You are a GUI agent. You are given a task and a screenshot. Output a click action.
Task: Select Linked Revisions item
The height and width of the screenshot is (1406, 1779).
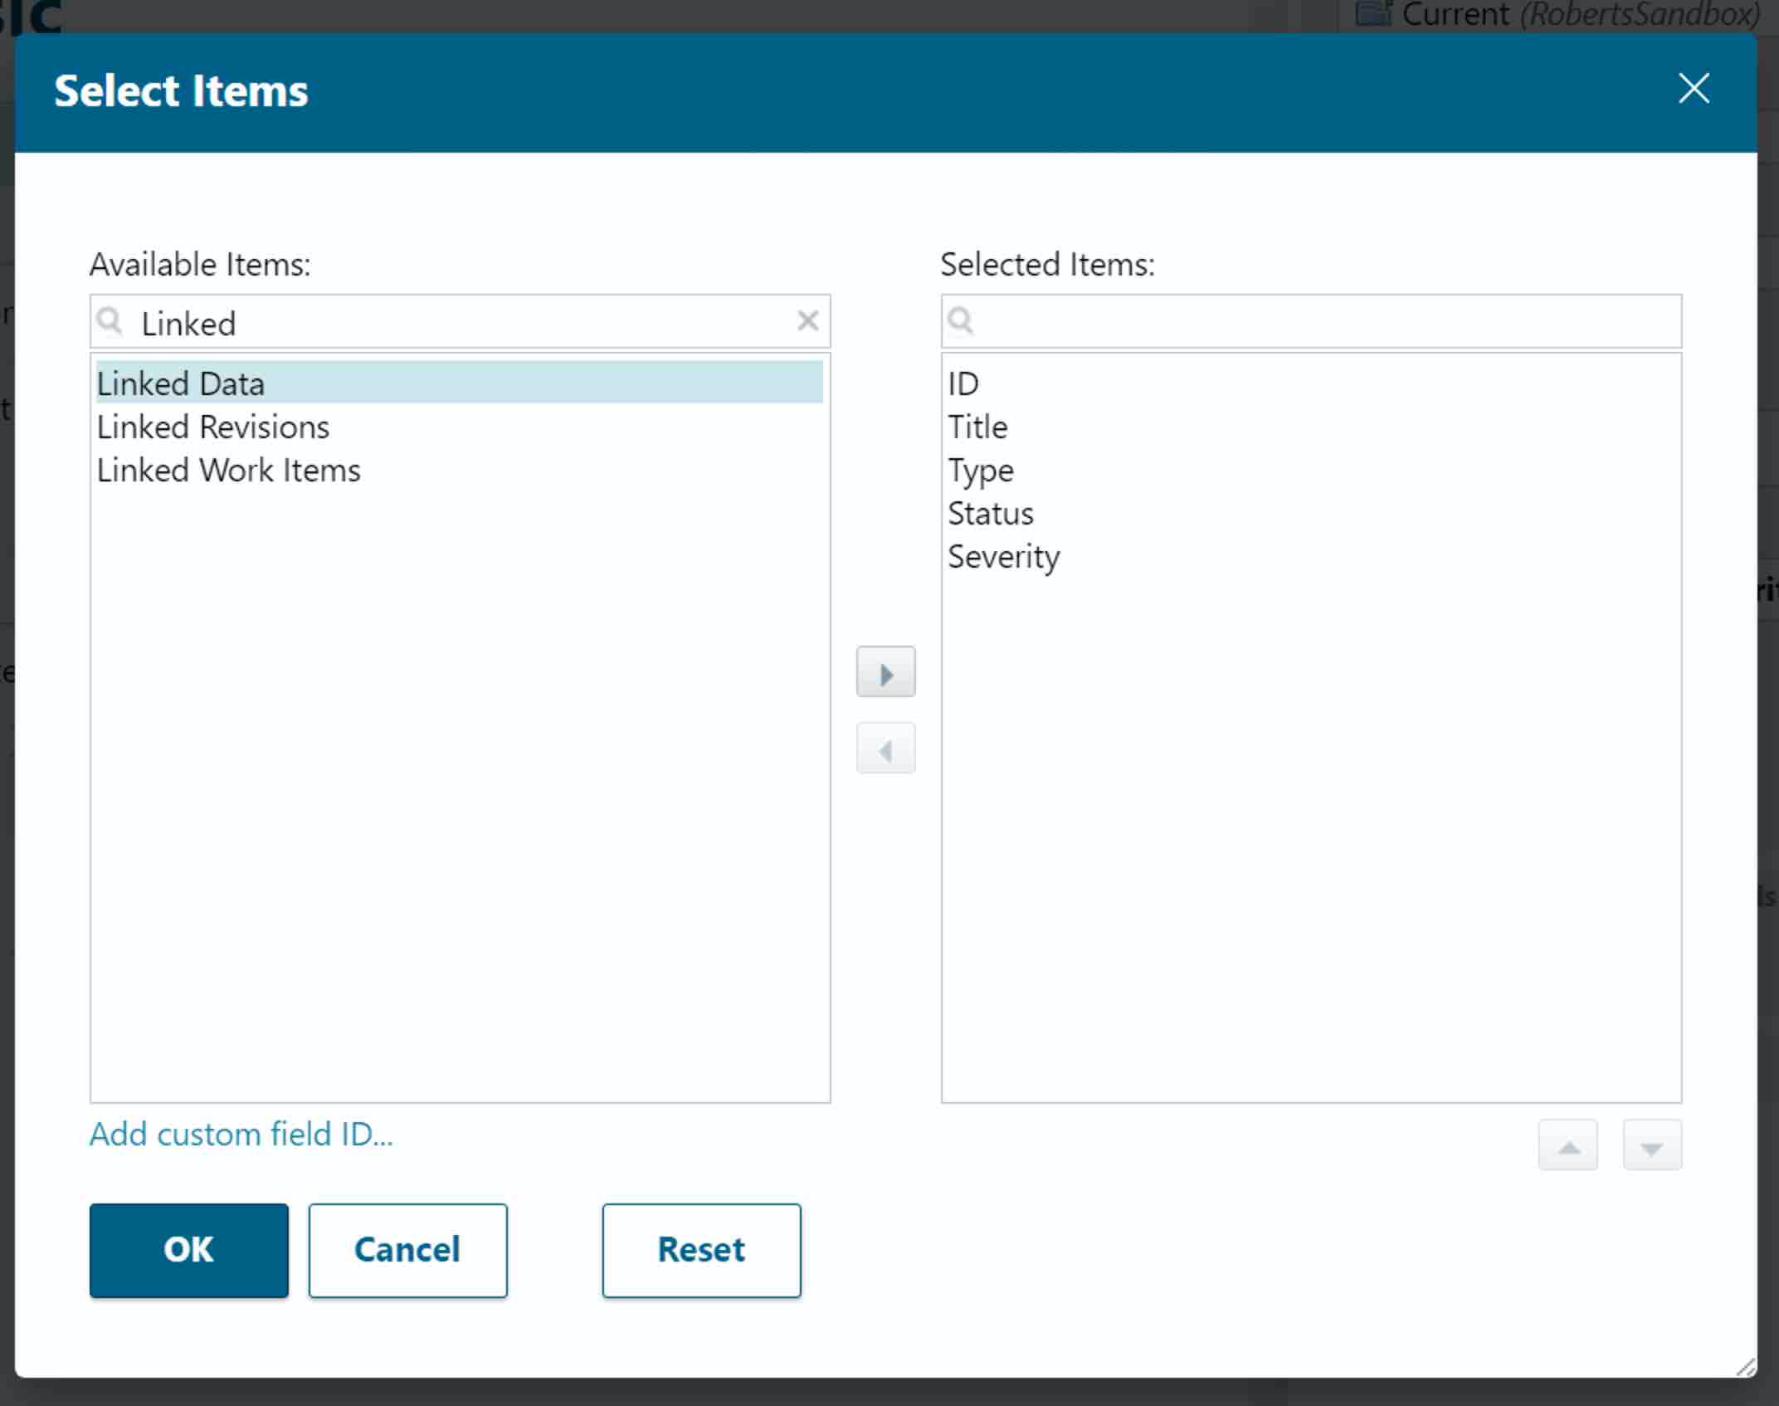click(213, 427)
